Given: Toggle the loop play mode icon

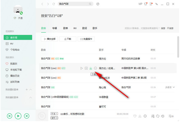Looking at the screenshot, I should click(158, 116).
